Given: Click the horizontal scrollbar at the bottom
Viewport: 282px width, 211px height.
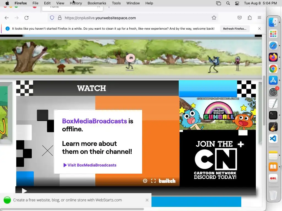Looking at the screenshot, I should coord(72,209).
